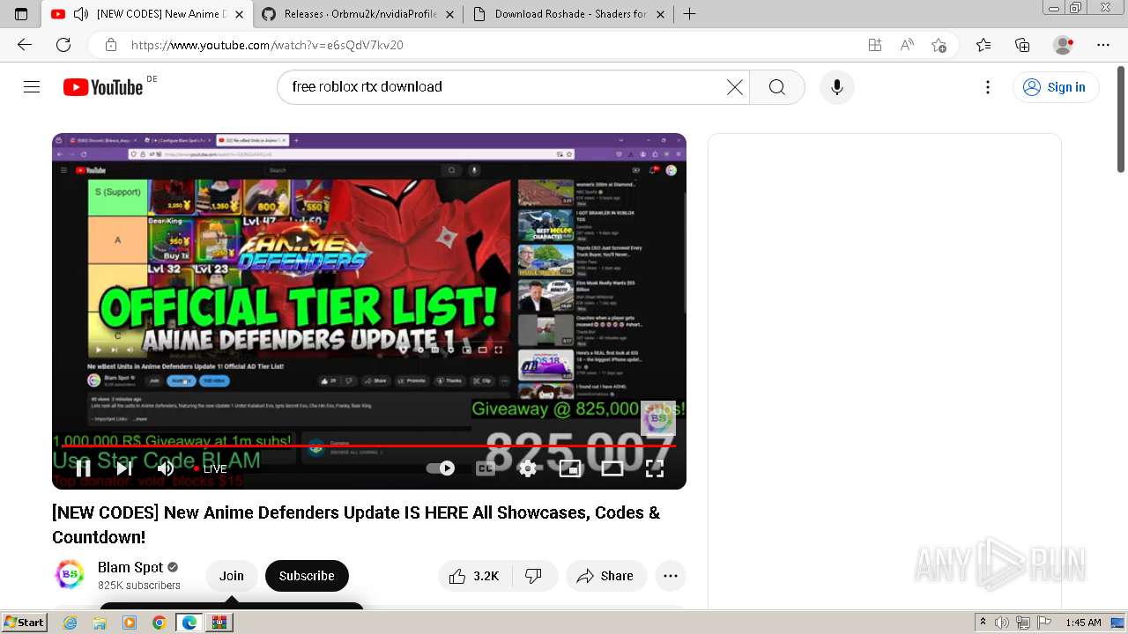Enable miniplayer mode
Viewport: 1128px width, 634px height.
pyautogui.click(x=570, y=468)
